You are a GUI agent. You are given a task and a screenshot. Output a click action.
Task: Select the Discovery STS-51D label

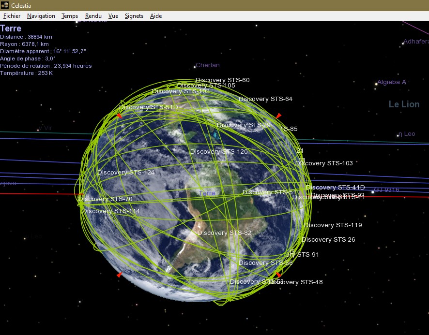149,107
